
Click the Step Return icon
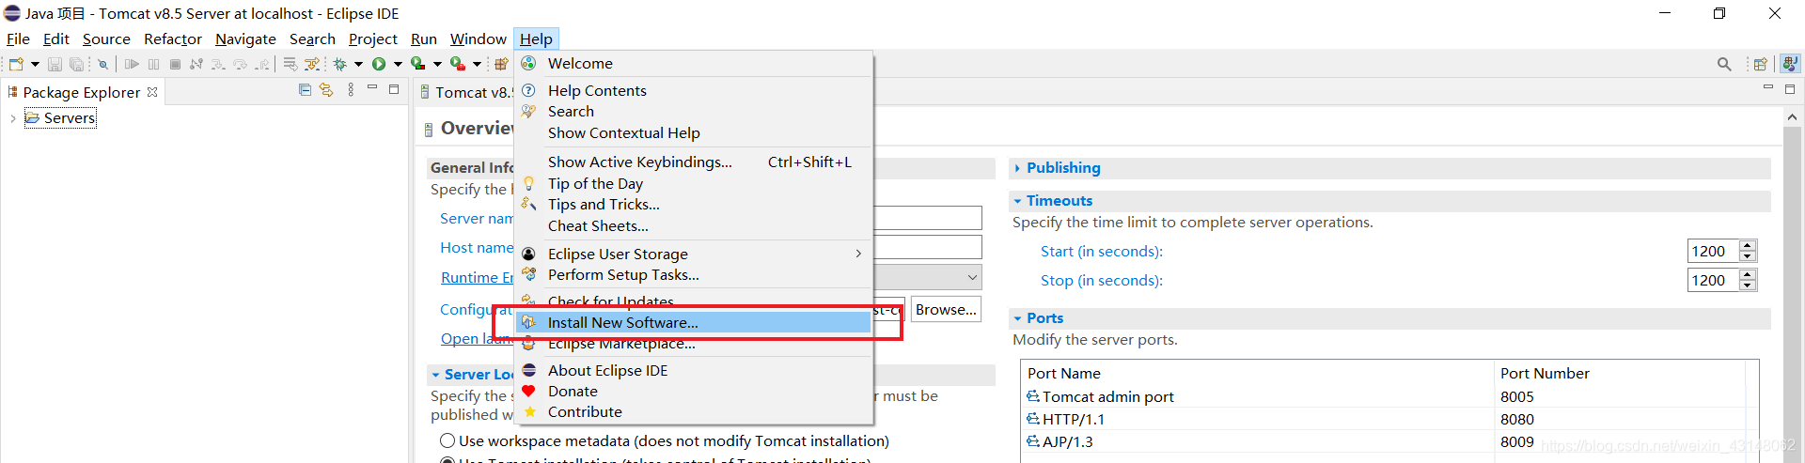pos(261,64)
